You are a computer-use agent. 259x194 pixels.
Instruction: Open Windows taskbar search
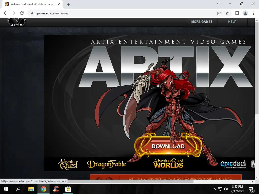pyautogui.click(x=18, y=189)
